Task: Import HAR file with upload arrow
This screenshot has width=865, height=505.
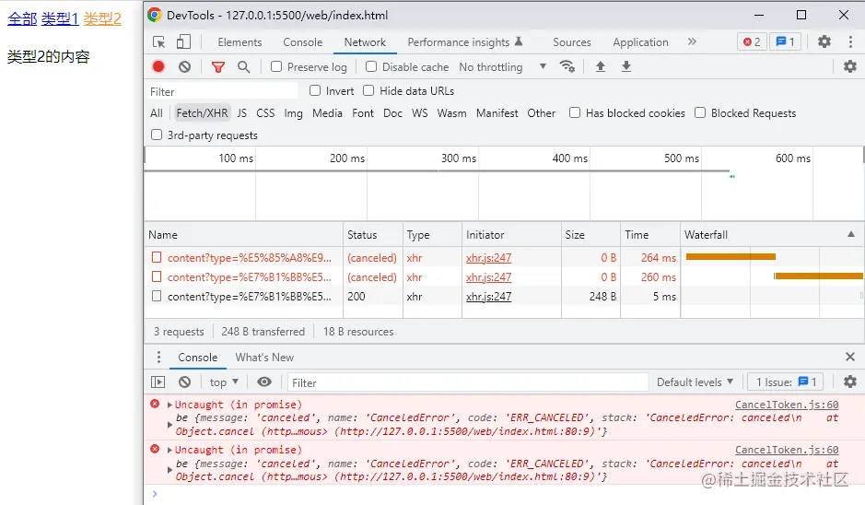Action: click(x=601, y=66)
